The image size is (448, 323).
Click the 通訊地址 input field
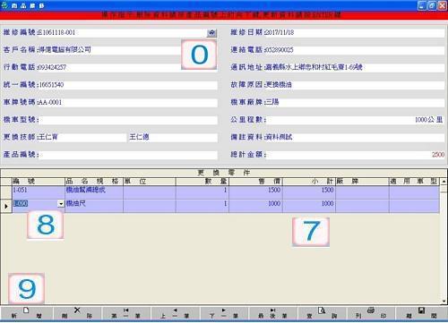[355, 68]
